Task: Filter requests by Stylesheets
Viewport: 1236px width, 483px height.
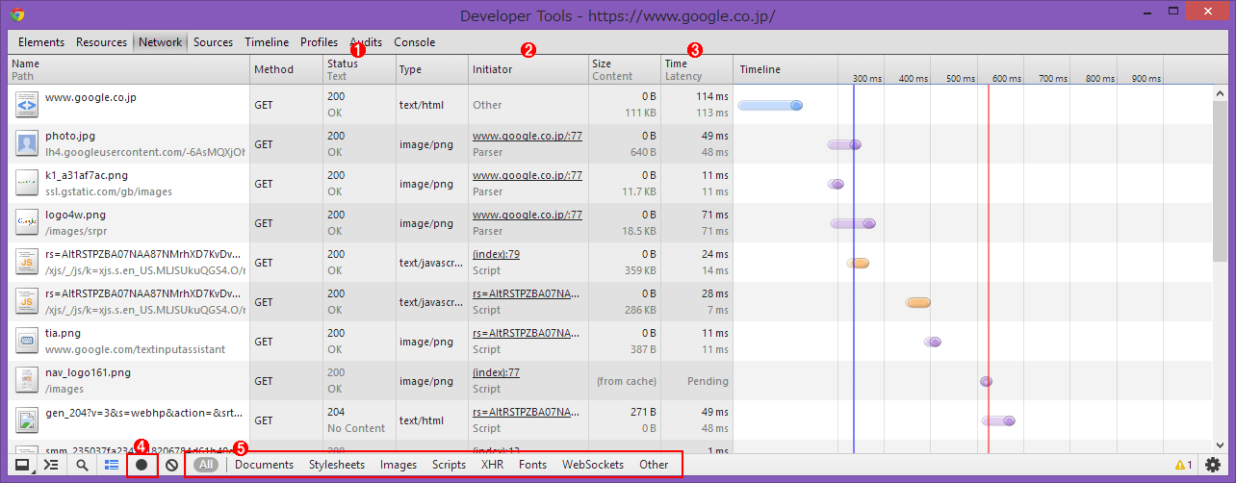Action: coord(337,465)
